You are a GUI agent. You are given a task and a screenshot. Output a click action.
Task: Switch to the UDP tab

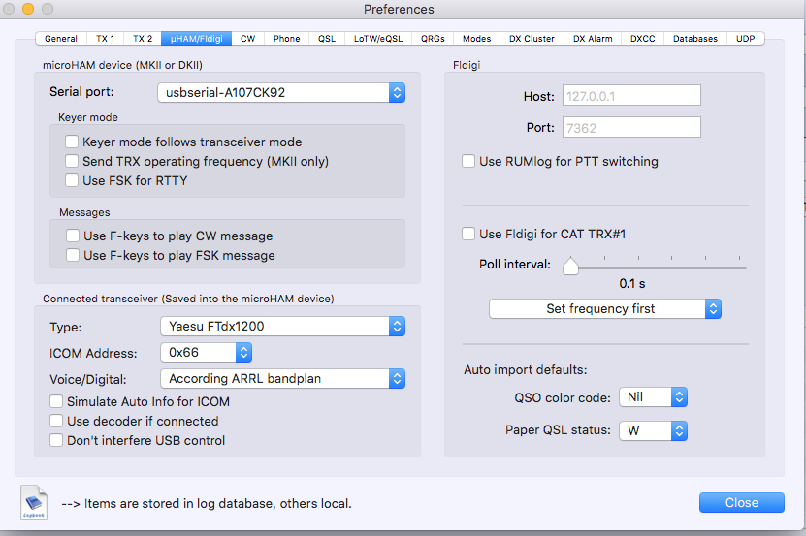[745, 39]
